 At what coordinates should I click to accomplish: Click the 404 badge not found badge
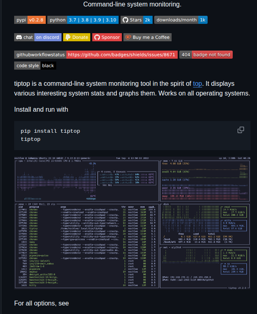tap(206, 55)
